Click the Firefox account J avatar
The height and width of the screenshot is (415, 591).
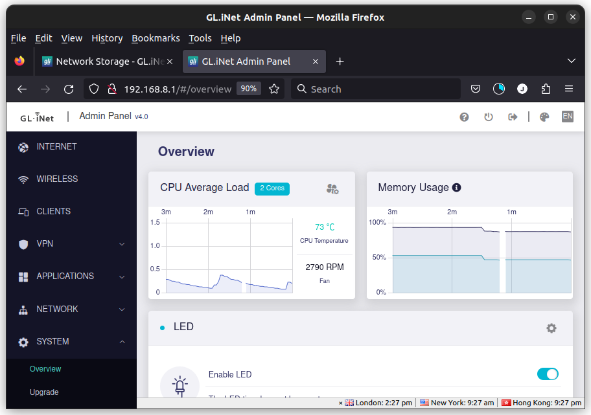coord(522,89)
